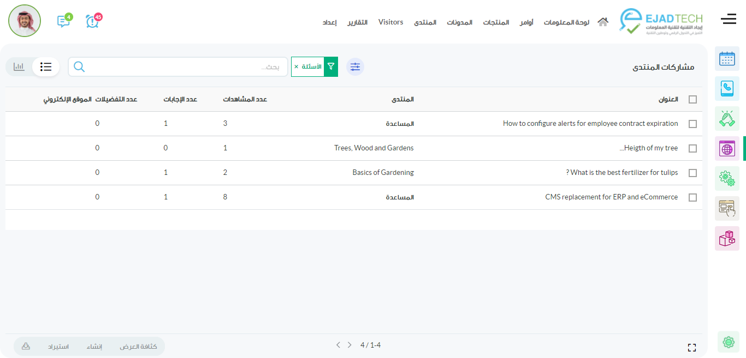Open the المدونات menu item
Screen dimensions: 746x358
pos(459,22)
